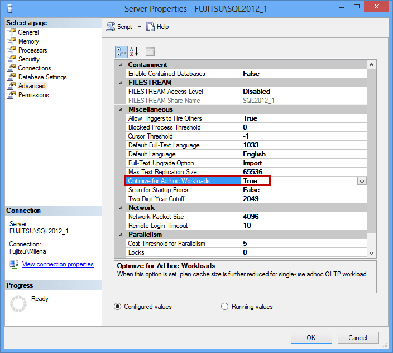Select the Running values radio button

[224, 307]
